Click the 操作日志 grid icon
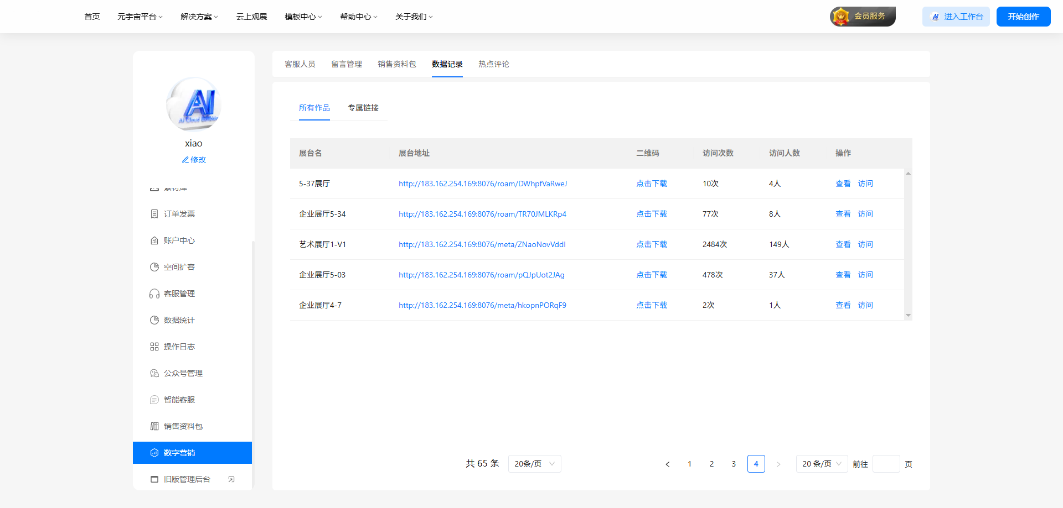 click(x=154, y=347)
